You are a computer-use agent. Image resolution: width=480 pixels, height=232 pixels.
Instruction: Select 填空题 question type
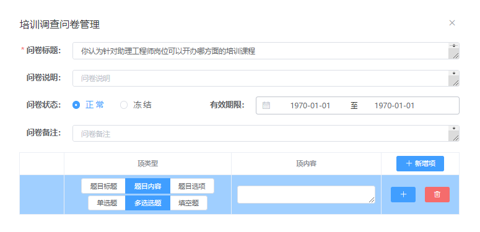click(x=188, y=203)
